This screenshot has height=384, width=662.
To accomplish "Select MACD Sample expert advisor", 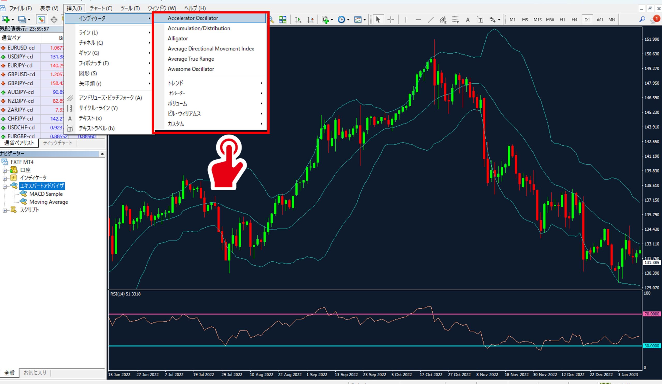I will [46, 194].
